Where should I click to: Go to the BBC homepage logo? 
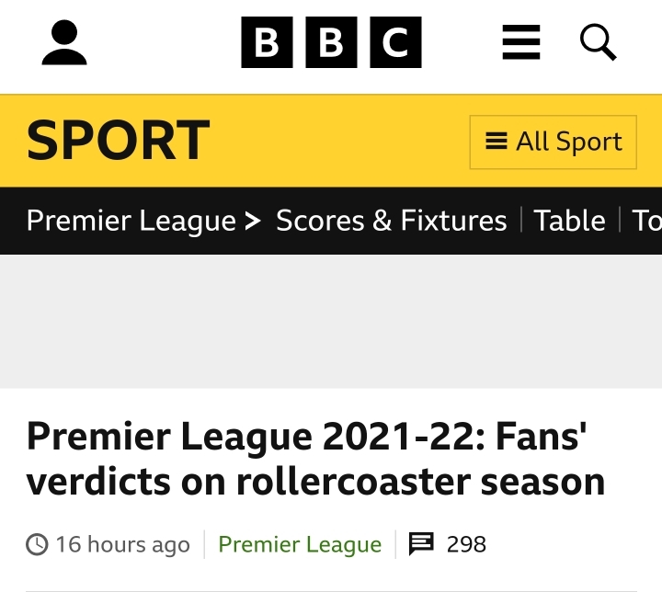[x=331, y=42]
